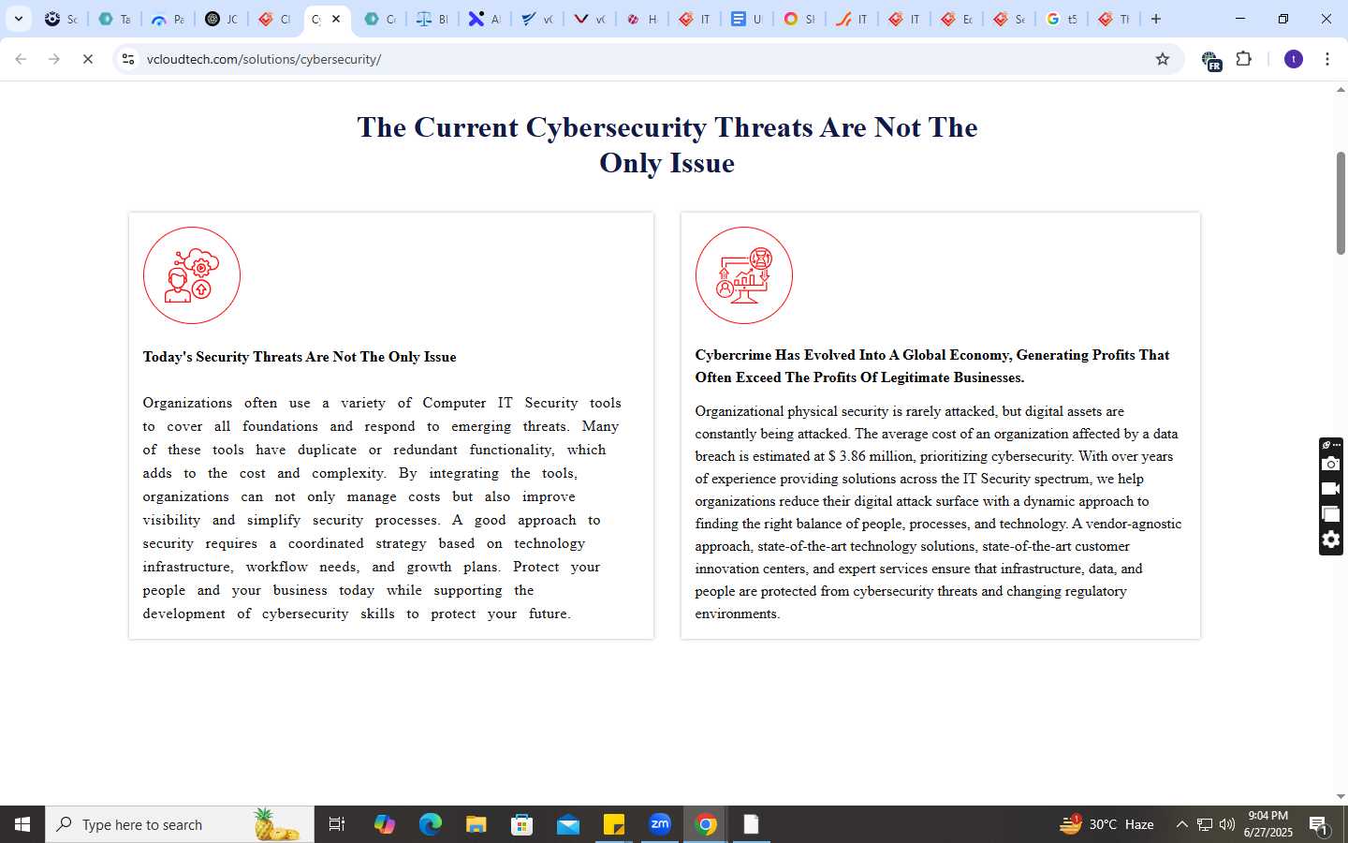This screenshot has height=843, width=1348.
Task: Open the Windows Start menu
Action: click(22, 824)
